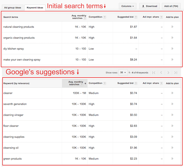Switch to Ad group ideas tab
The height and width of the screenshot is (167, 184).
pos(13,8)
